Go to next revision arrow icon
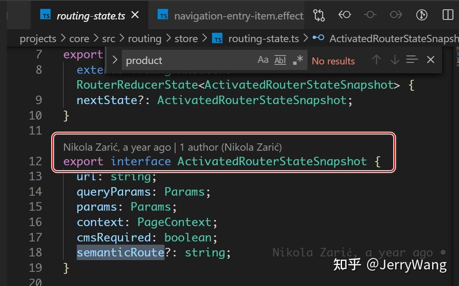The image size is (459, 286). pos(396,15)
